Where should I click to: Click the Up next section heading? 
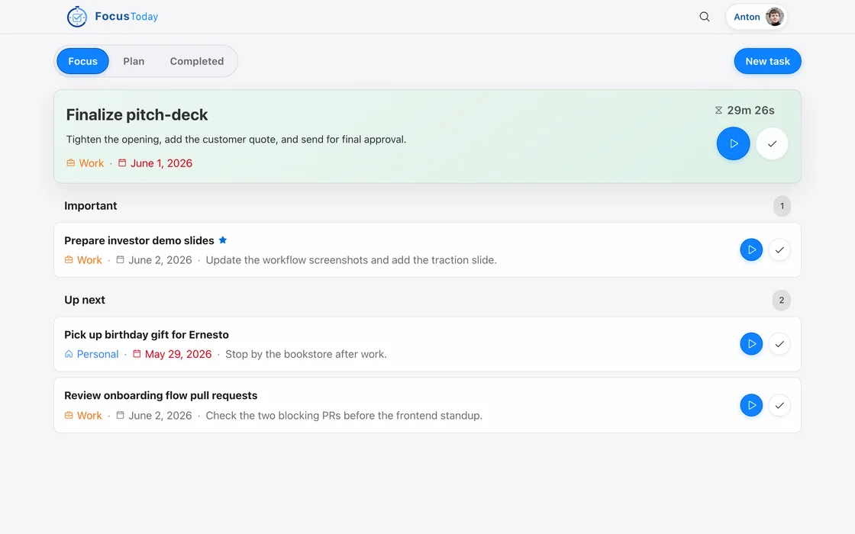point(85,300)
